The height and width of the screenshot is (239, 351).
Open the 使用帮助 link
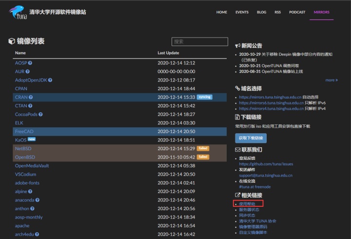click(x=247, y=204)
